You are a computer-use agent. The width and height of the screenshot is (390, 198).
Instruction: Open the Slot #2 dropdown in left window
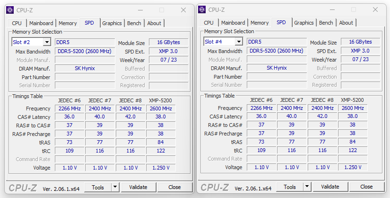(47, 42)
